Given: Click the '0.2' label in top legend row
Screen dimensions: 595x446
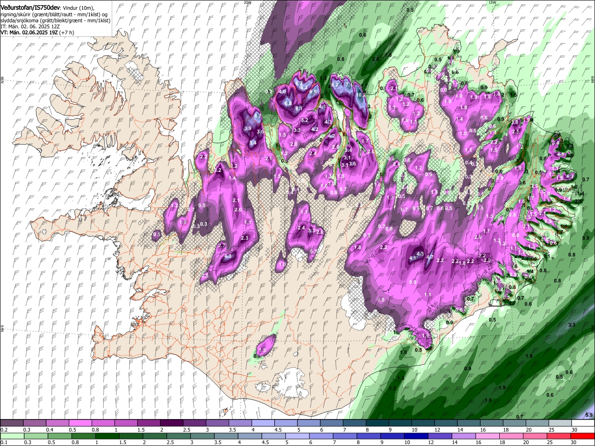Looking at the screenshot, I should pos(4,430).
